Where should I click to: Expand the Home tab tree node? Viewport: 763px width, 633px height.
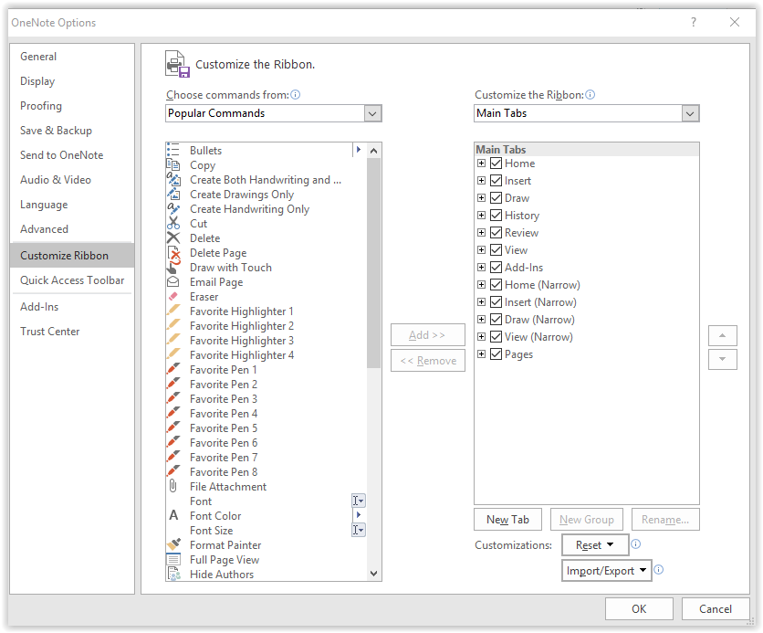pyautogui.click(x=481, y=164)
